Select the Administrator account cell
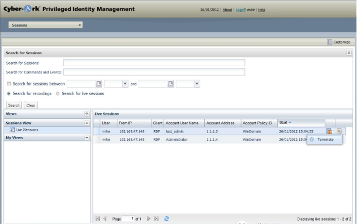Screen dimensions: 357x224 click(177, 139)
